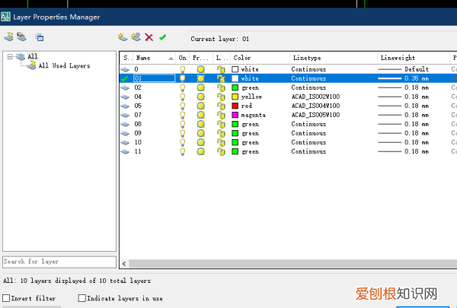
Task: Toggle the freeze sun icon for layer 04
Action: pos(201,97)
